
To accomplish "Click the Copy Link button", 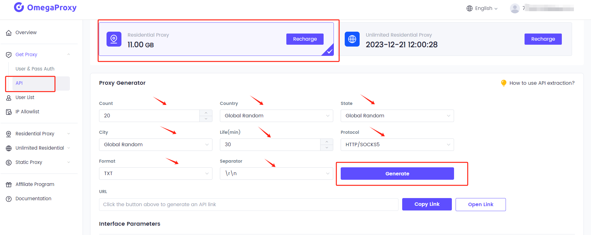I will click(x=427, y=204).
